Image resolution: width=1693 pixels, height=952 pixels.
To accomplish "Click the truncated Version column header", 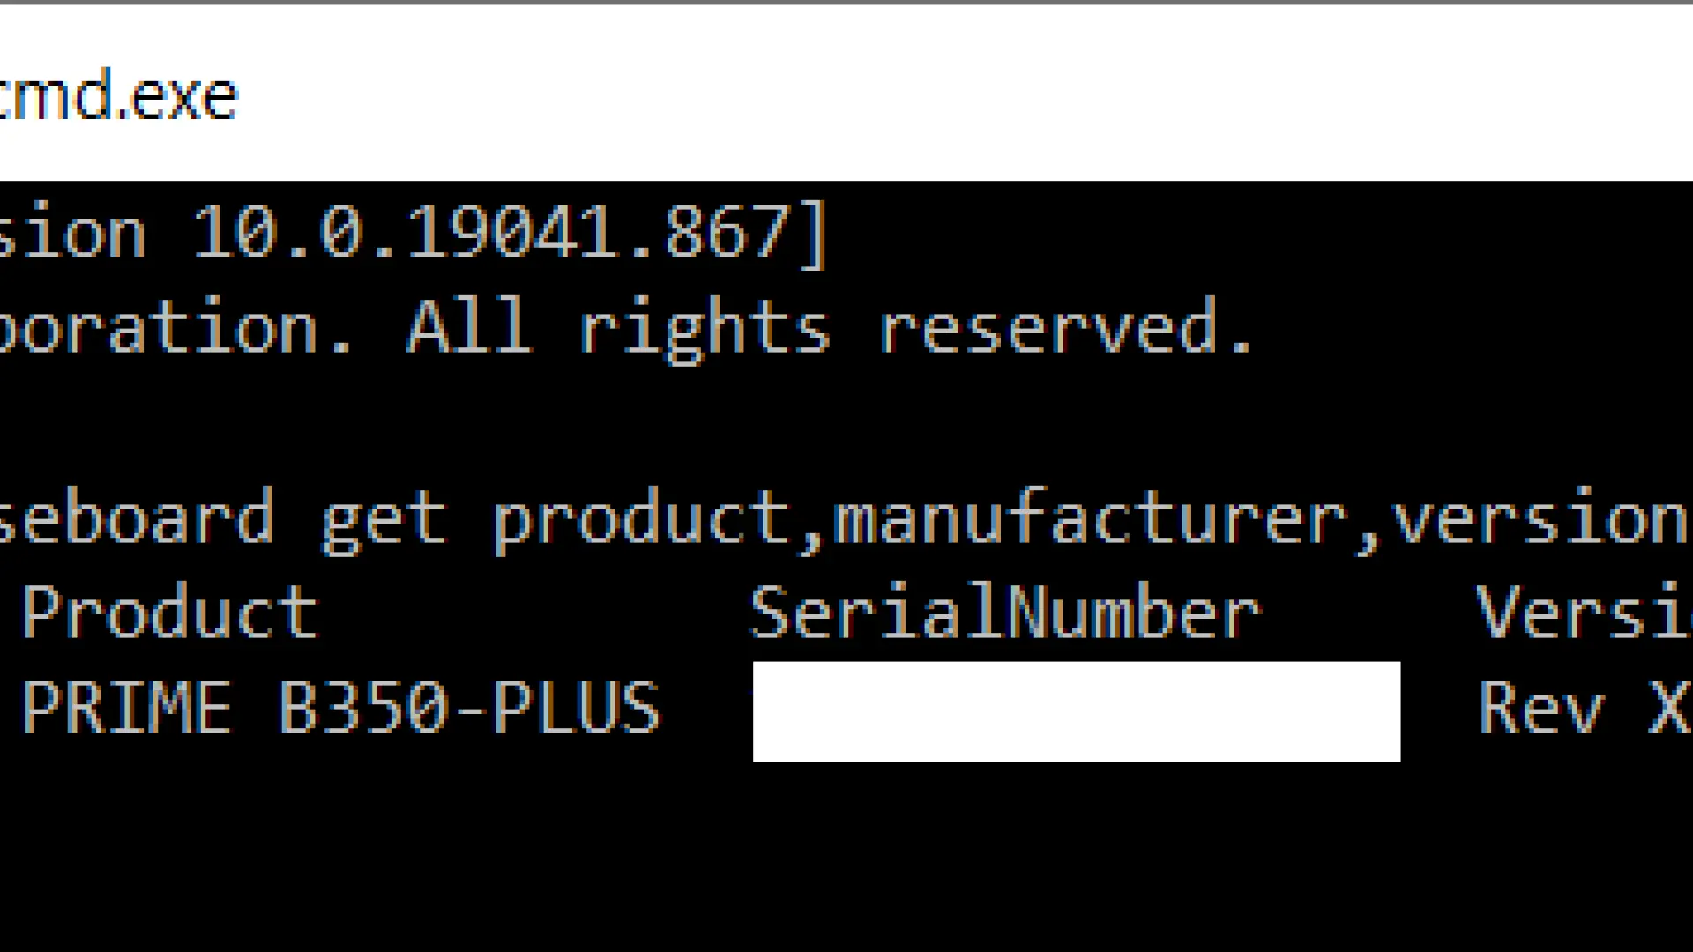I will pyautogui.click(x=1584, y=612).
